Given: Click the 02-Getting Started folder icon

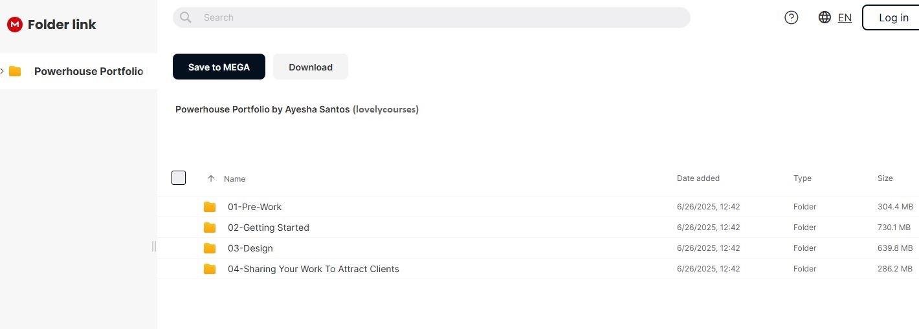Looking at the screenshot, I should [x=210, y=228].
